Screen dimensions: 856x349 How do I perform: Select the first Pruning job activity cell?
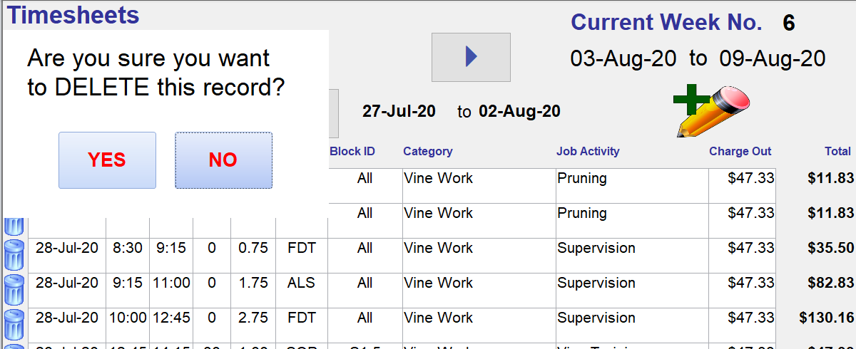point(632,185)
